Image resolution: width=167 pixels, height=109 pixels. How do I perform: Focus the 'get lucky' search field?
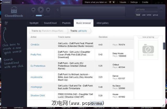click(146, 9)
